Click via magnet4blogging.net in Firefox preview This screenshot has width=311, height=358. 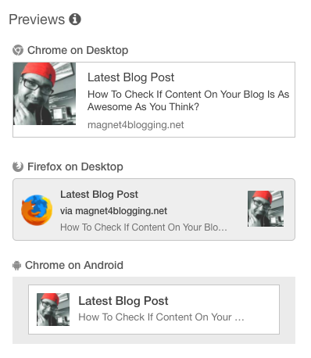tap(113, 211)
